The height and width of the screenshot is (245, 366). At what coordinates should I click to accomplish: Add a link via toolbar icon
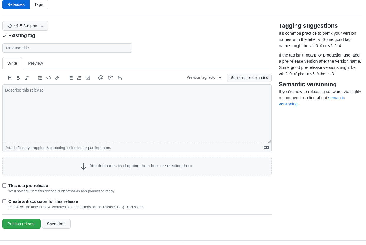point(57,78)
